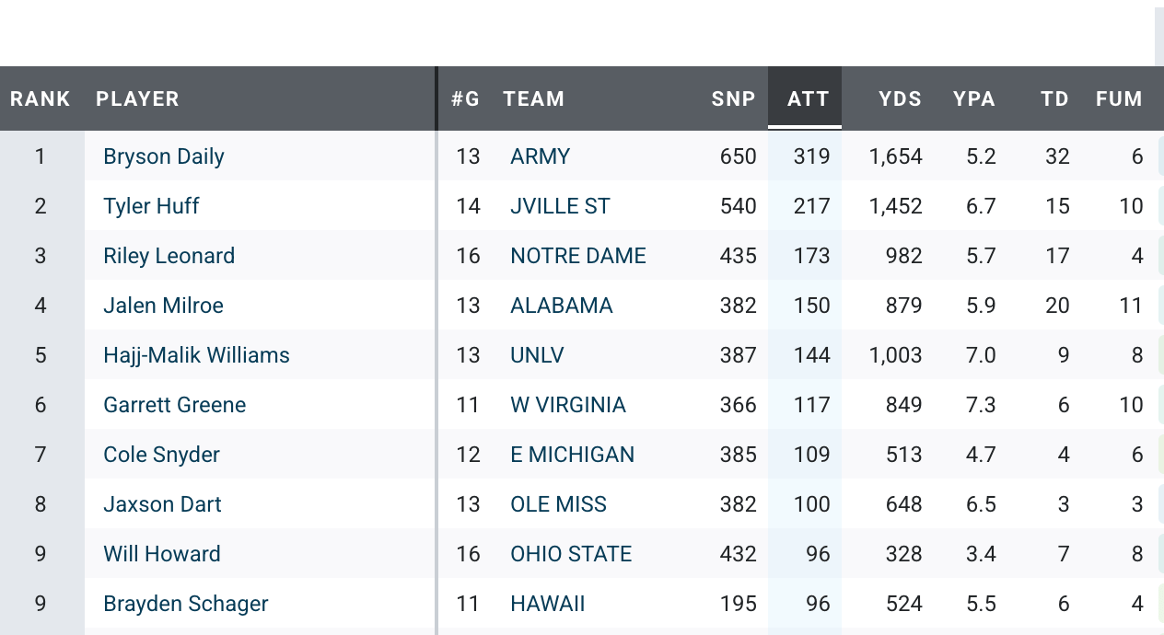Sort players by TD column
The height and width of the screenshot is (635, 1164).
point(1054,98)
